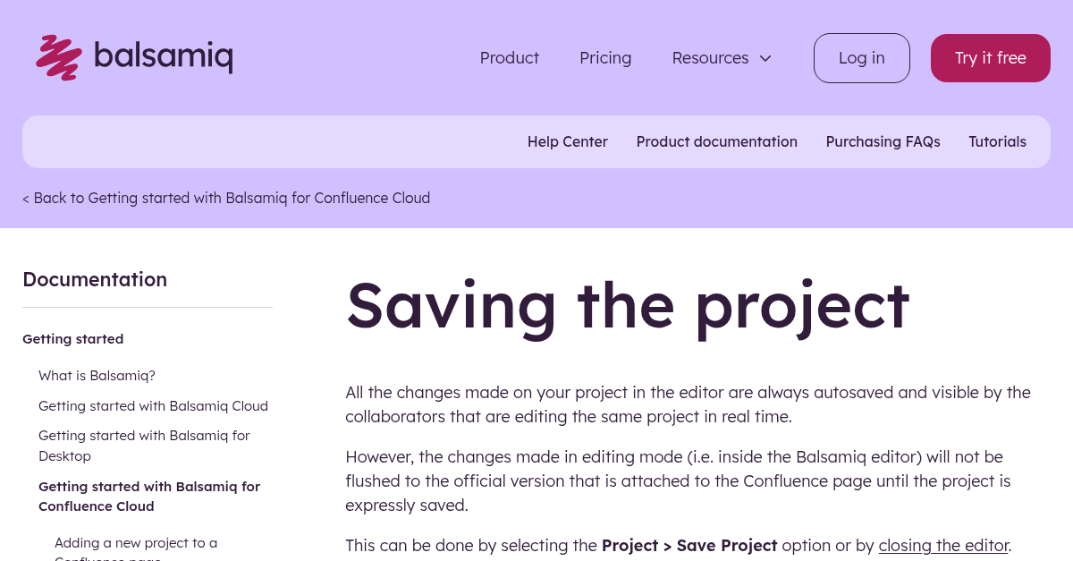Select Getting started with Balsamiq Cloud

point(153,405)
